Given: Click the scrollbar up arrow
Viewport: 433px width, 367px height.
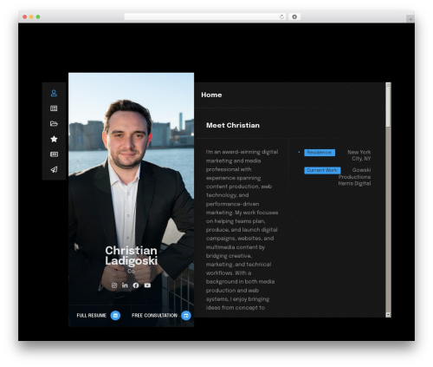Looking at the screenshot, I should coord(388,85).
